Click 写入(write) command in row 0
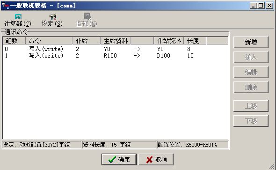Image resolution: width=276 pixels, height=170 pixels. (46, 49)
